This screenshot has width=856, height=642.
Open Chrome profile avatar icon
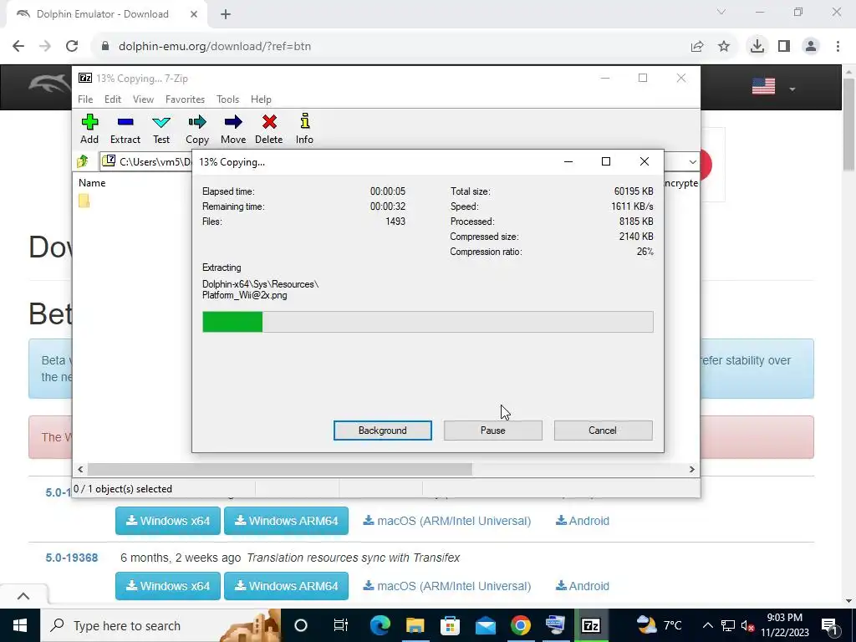(x=811, y=47)
